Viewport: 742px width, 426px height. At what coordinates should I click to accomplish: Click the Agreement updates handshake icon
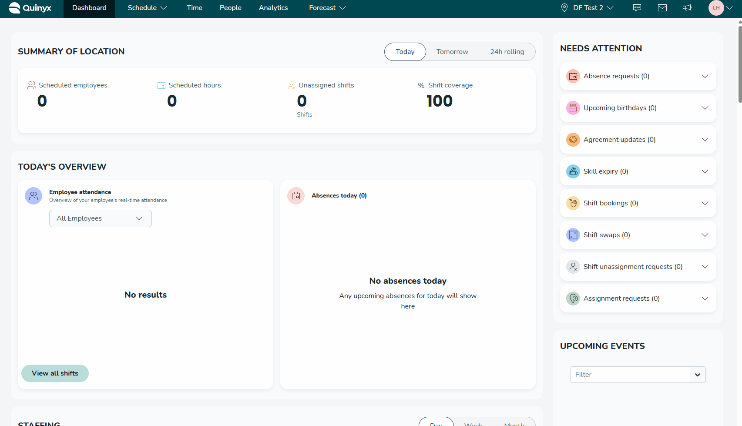tap(573, 140)
